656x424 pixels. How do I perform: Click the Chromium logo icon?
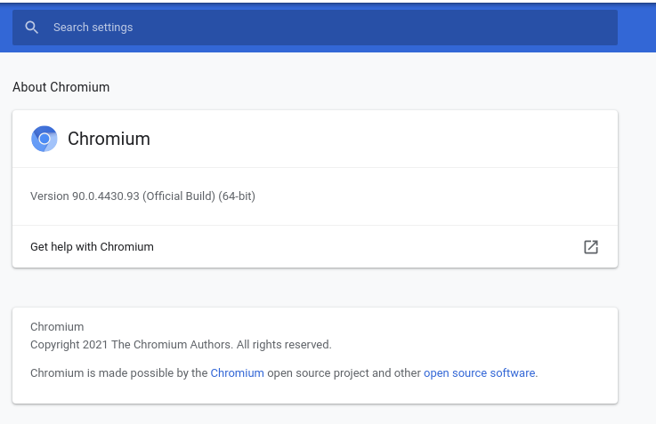tap(45, 139)
